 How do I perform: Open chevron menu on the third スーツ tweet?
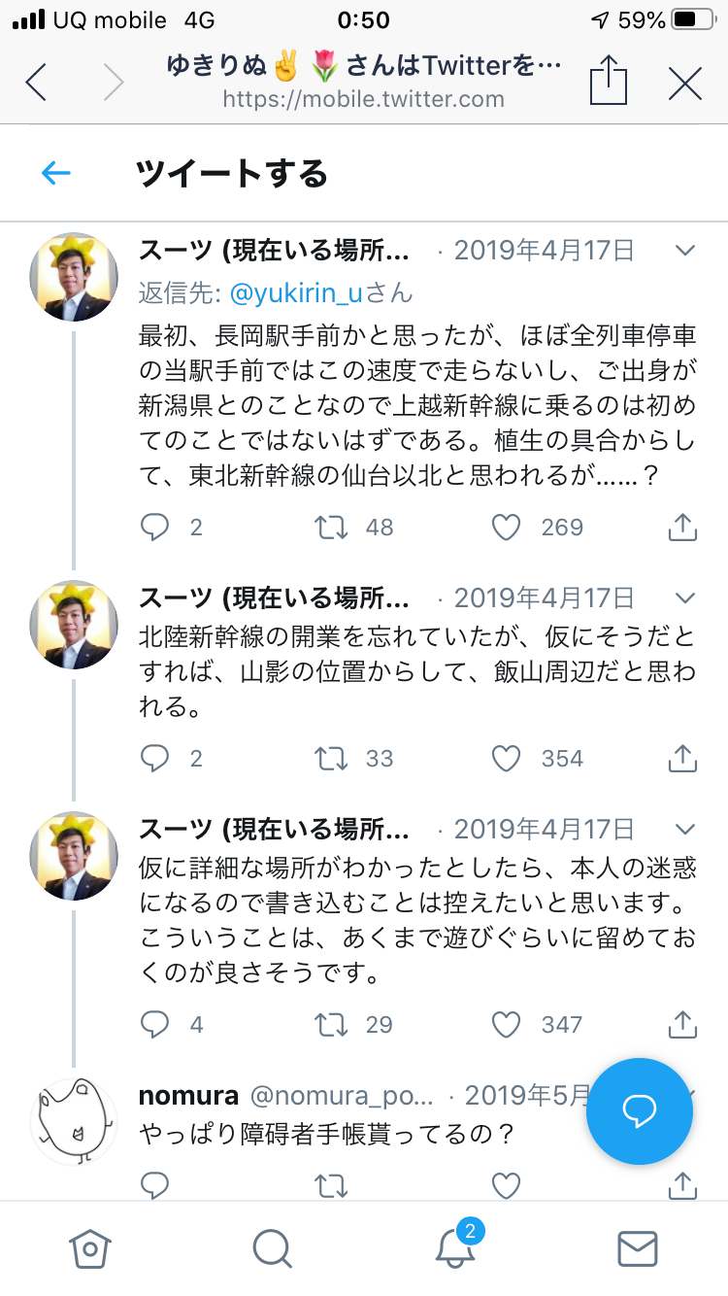click(x=685, y=829)
